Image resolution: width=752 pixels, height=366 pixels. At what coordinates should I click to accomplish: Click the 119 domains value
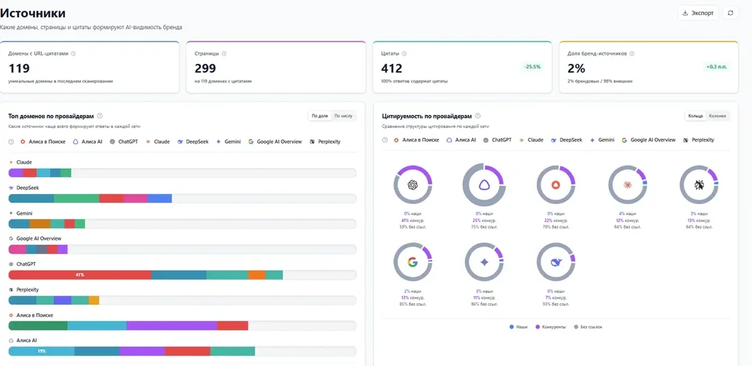[x=19, y=68]
